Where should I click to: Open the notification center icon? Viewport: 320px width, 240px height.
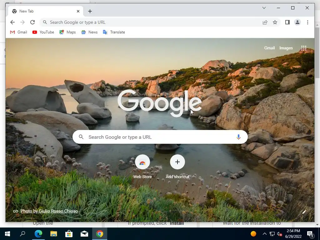tap(310, 234)
